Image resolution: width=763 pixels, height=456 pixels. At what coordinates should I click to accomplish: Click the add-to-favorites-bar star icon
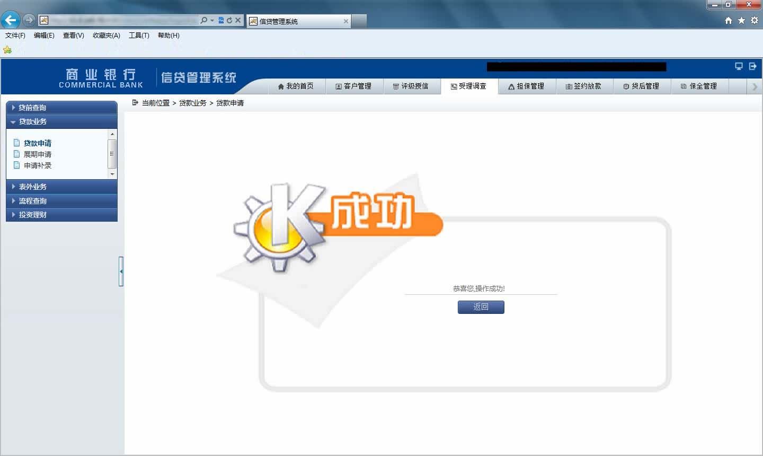tap(7, 50)
